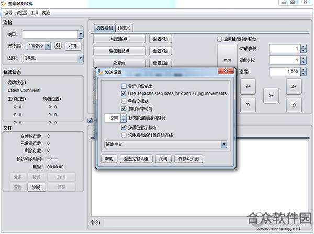This screenshot has width=314, height=234.
Task: Click the baud rate refresh icon
Action: pos(58,45)
